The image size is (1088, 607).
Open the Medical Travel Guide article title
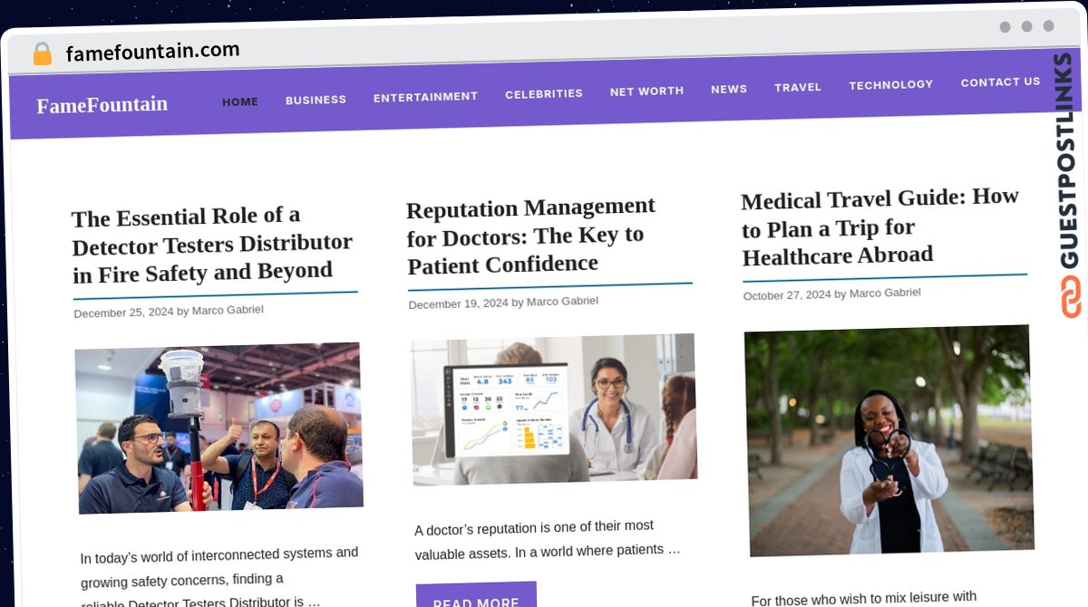[x=880, y=226]
